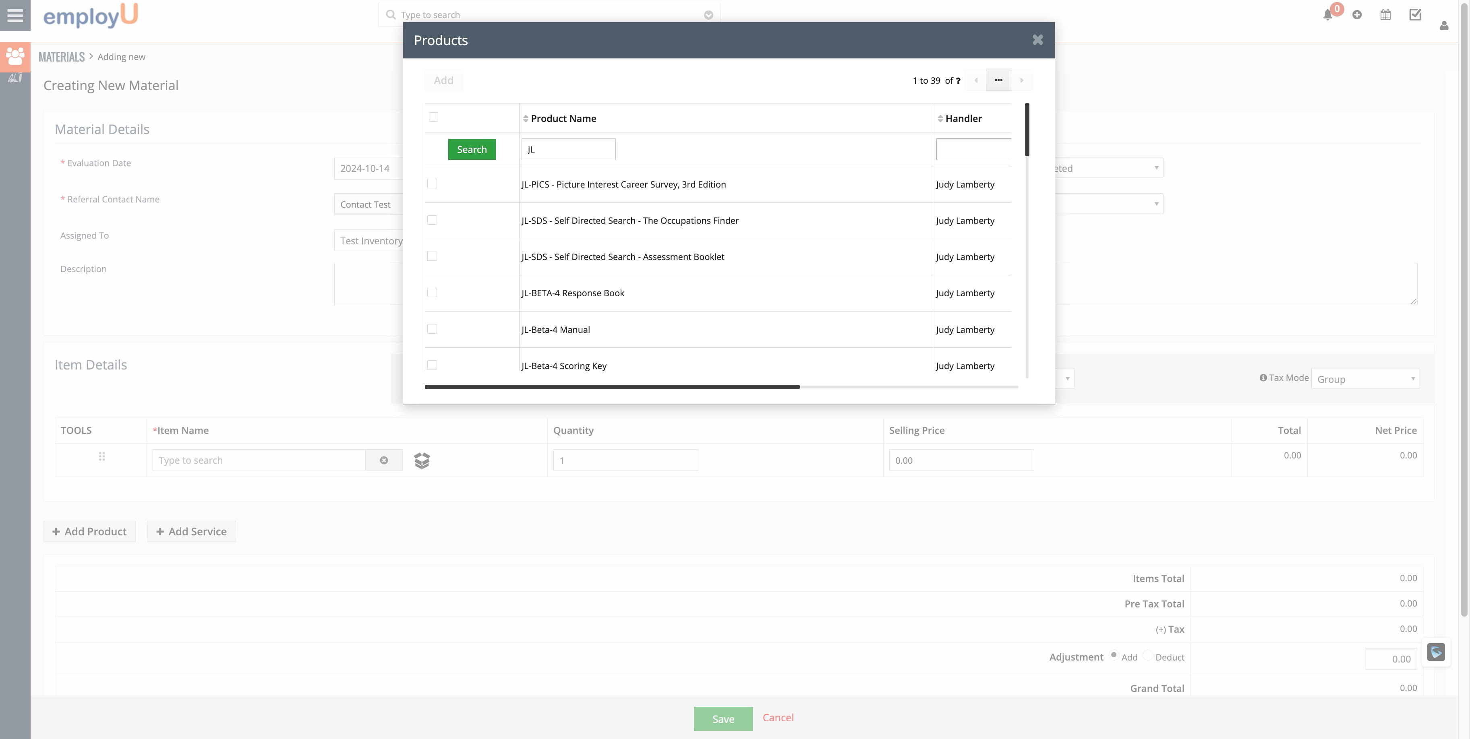Open the calendar icon in the header
This screenshot has height=739, width=1470.
tap(1385, 15)
